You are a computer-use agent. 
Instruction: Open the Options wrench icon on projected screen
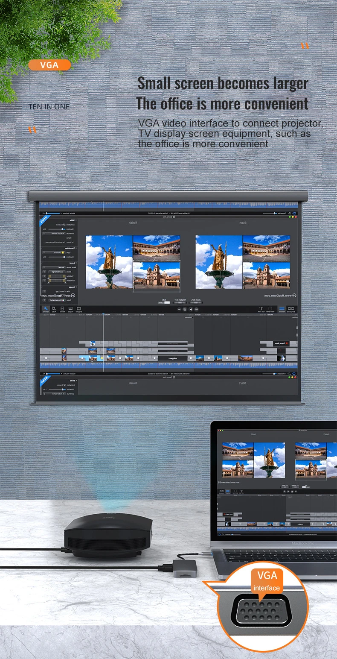46,309
